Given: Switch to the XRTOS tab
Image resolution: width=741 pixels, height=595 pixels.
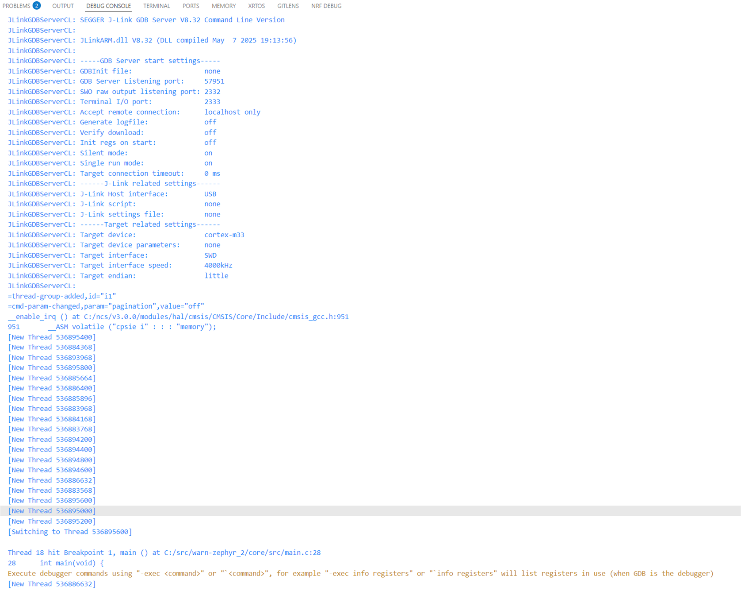Looking at the screenshot, I should [256, 6].
